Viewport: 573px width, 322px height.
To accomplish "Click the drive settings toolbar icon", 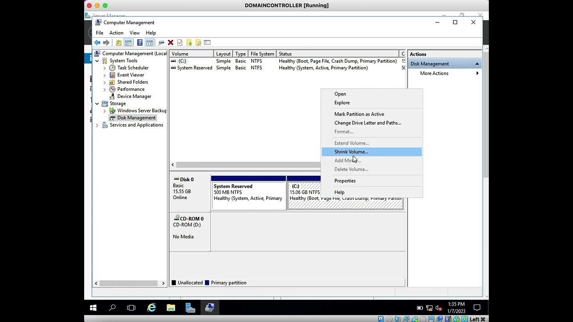I will 161,42.
